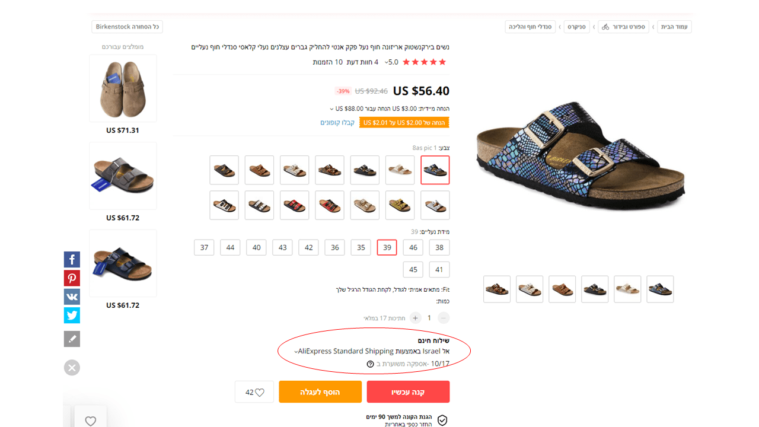Select the red sandal color swatch
759x427 pixels.
(295, 205)
